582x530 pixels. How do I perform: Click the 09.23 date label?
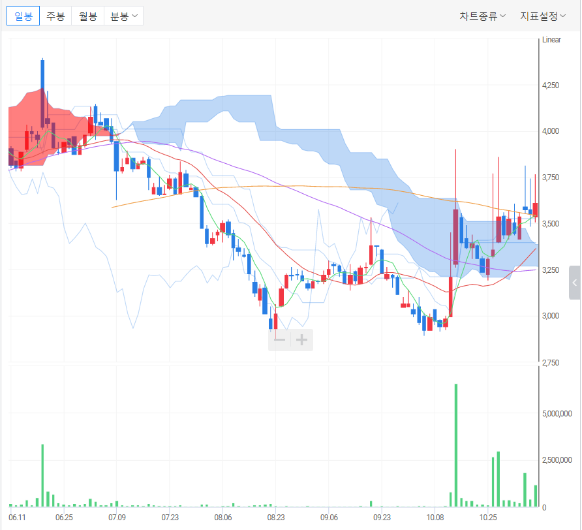(382, 518)
